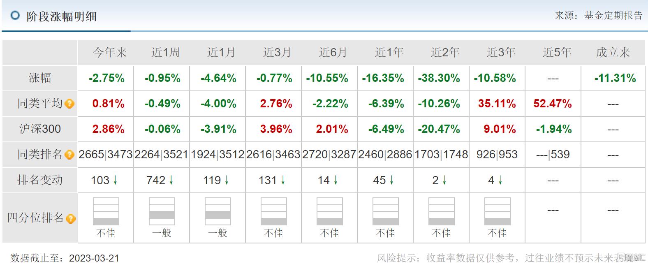Screen dimensions: 648x264
Task: Click the -4.64% one-month return value
Action: (218, 78)
